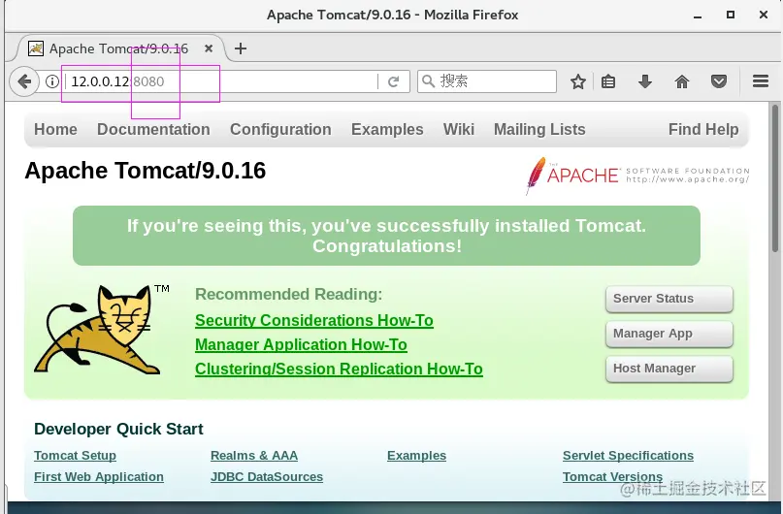
Task: Bookmark this page with the star icon
Action: [577, 81]
